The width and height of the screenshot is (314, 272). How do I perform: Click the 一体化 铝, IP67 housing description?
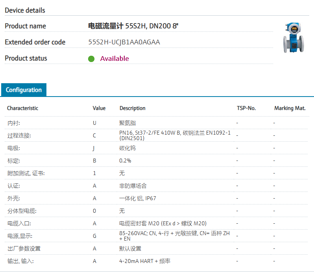pos(137,198)
